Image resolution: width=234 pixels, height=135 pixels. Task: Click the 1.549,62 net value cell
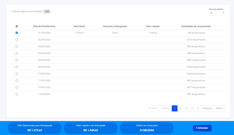153,33
